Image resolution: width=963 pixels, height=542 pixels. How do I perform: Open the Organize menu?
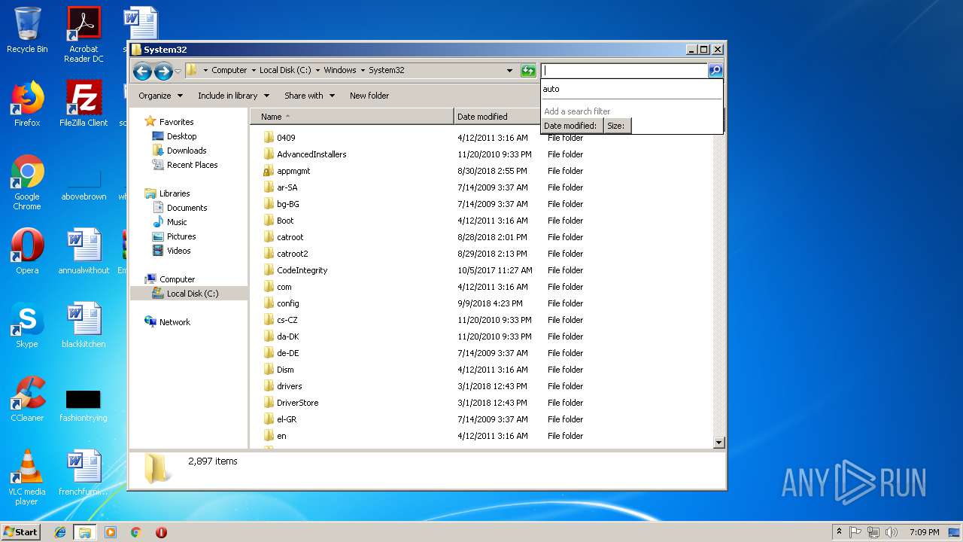click(x=160, y=96)
